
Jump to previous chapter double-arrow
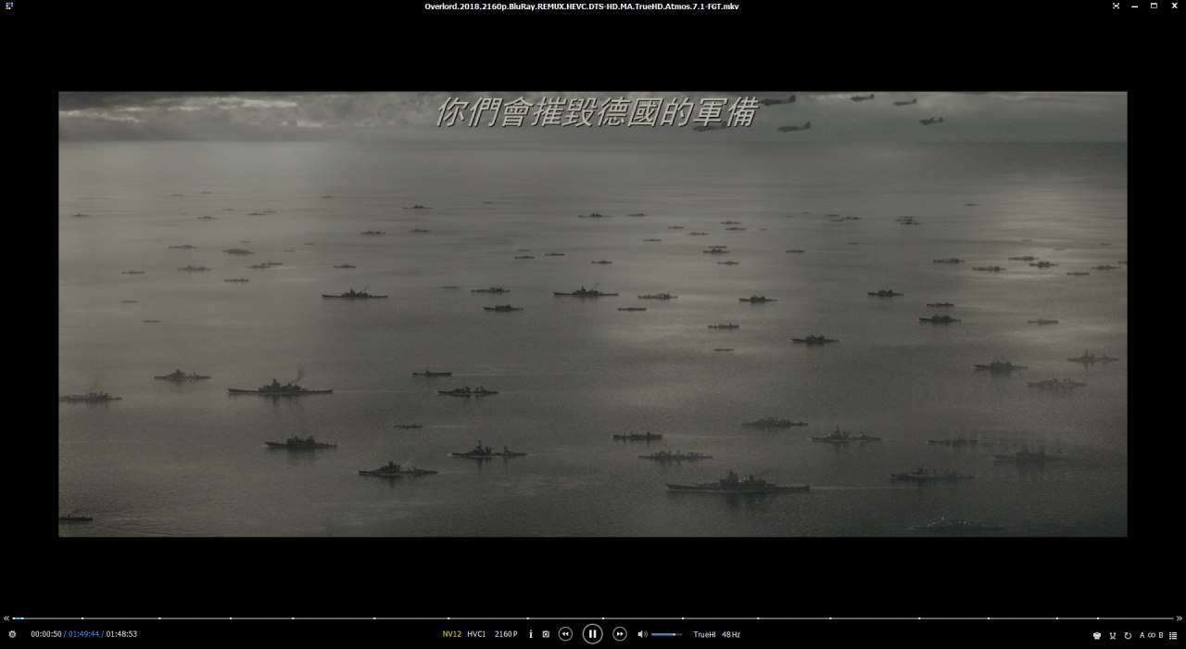pyautogui.click(x=6, y=618)
